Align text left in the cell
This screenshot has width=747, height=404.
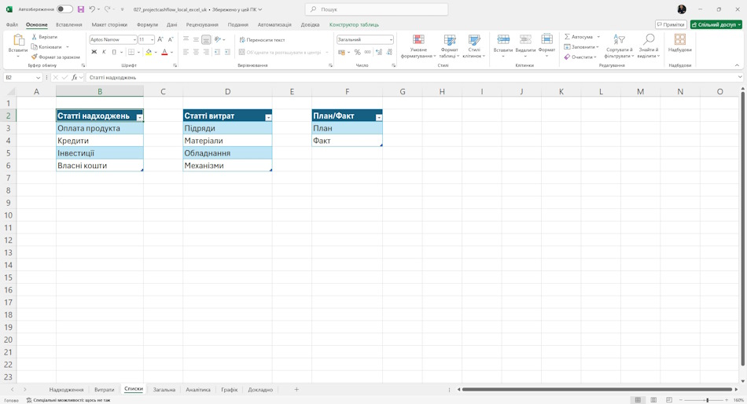coord(186,52)
